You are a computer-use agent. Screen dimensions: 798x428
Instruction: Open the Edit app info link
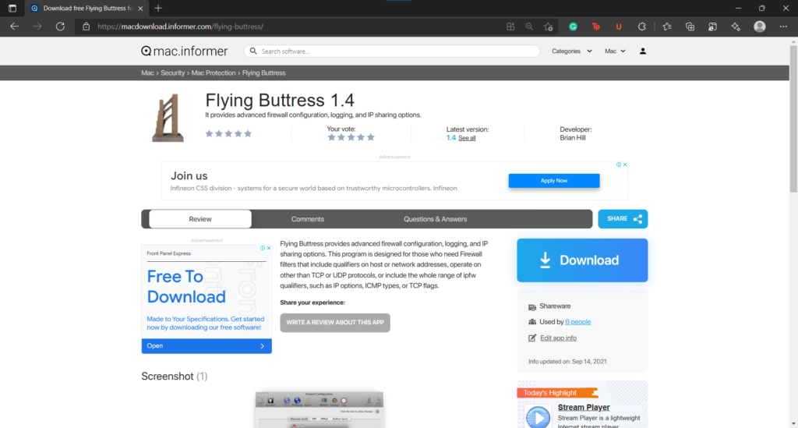pyautogui.click(x=558, y=338)
